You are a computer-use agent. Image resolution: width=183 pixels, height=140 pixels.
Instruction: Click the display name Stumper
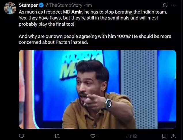click(28, 5)
